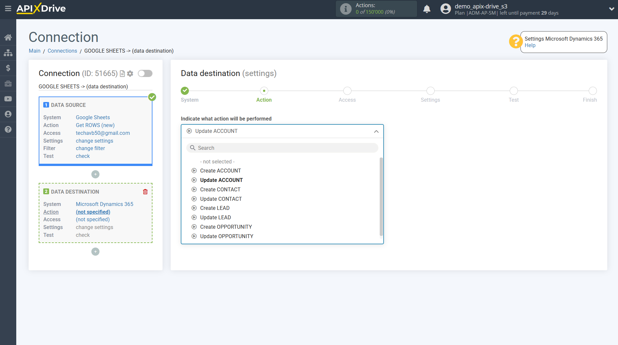Image resolution: width=618 pixels, height=345 pixels.
Task: Click the search magnifier icon
Action: tap(193, 148)
